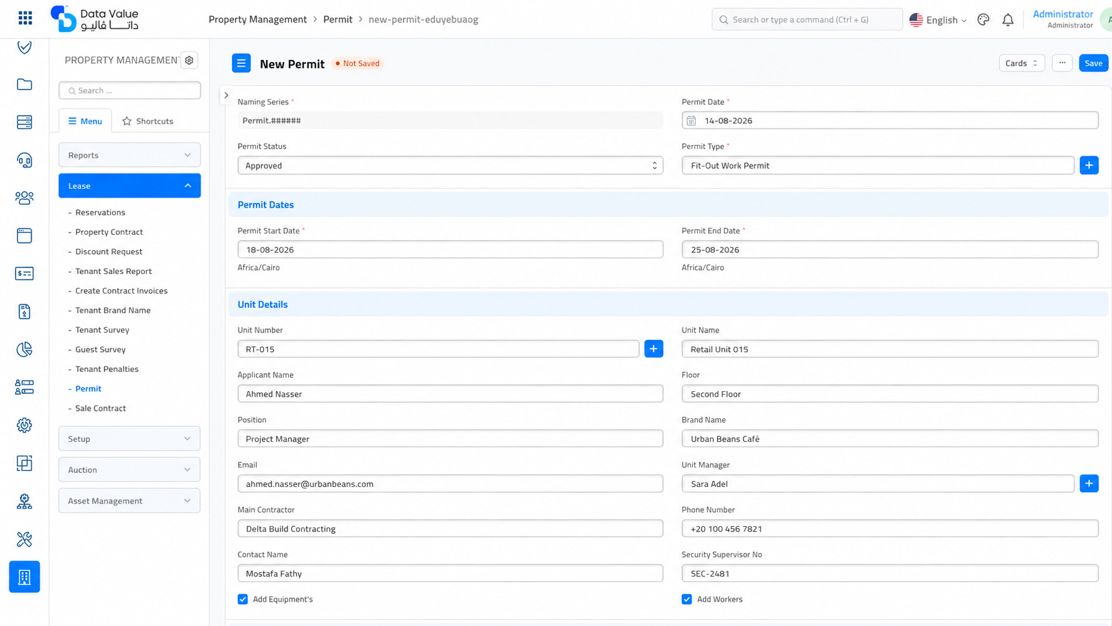Open Property Contract menu item
Viewport: 1112px width, 626px height.
109,232
